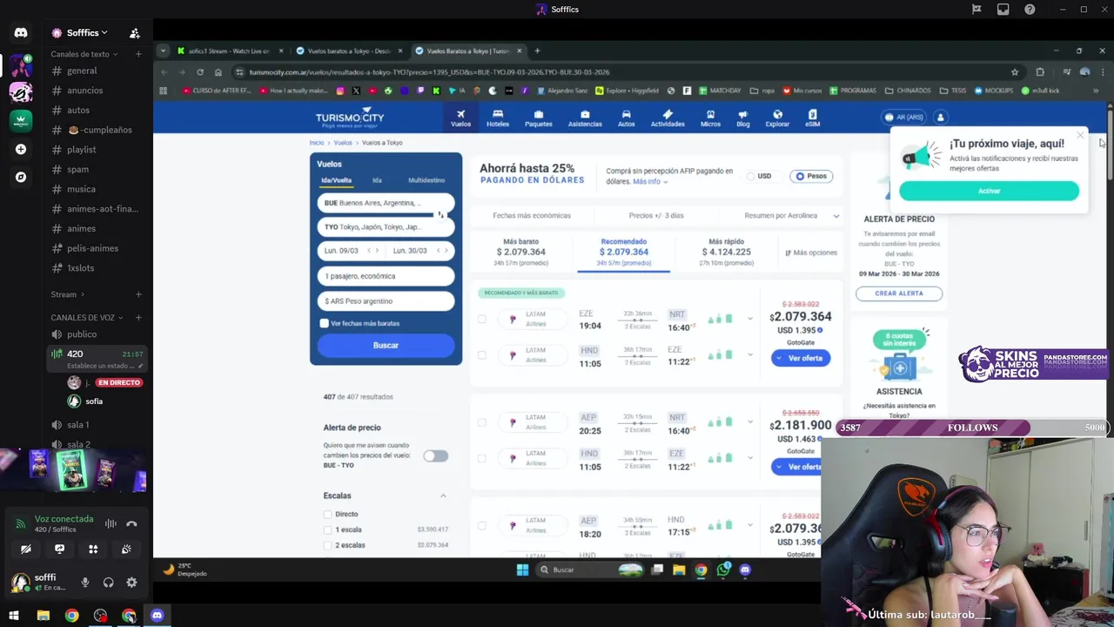This screenshot has width=1114, height=627.
Task: Tick the EZE 19:04 outbound flight checkbox
Action: tap(482, 319)
